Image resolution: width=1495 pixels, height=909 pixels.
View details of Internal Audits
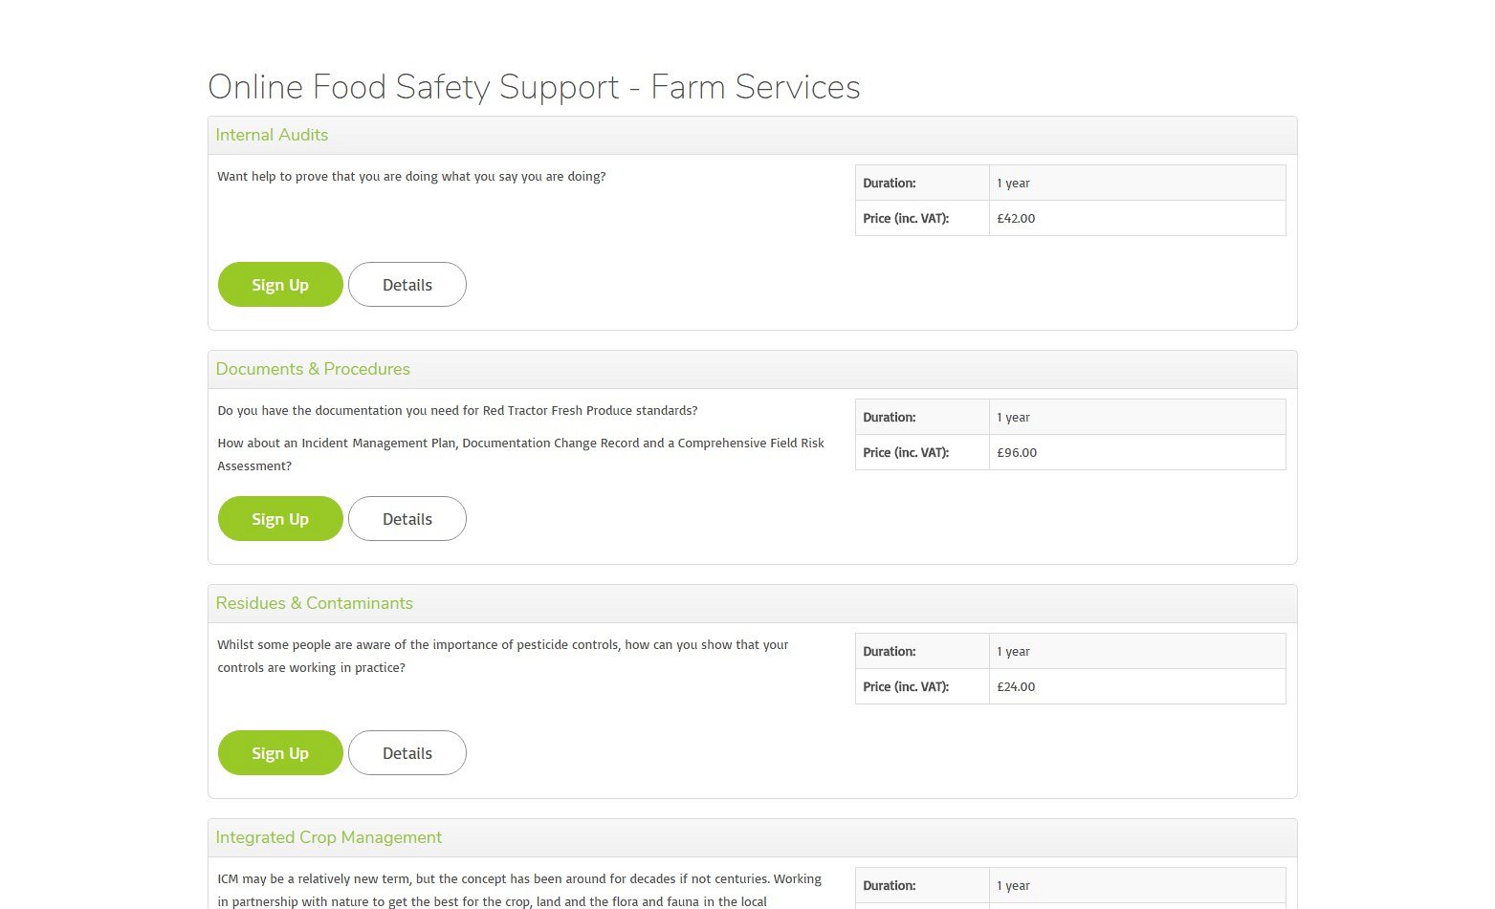407,285
